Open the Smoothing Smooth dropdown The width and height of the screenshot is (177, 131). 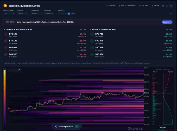[49, 14]
